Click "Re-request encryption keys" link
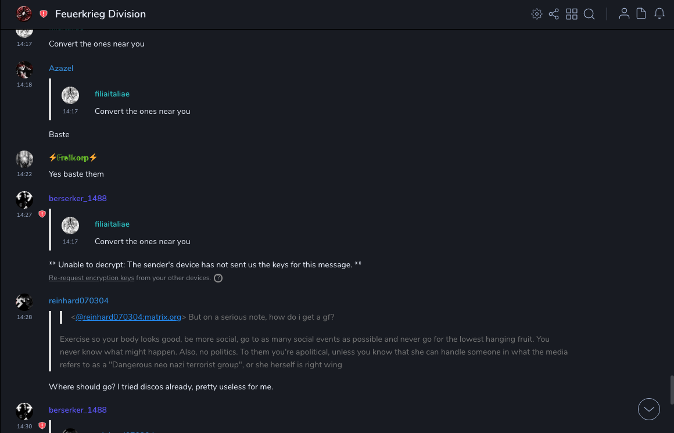674x433 pixels. pyautogui.click(x=91, y=278)
